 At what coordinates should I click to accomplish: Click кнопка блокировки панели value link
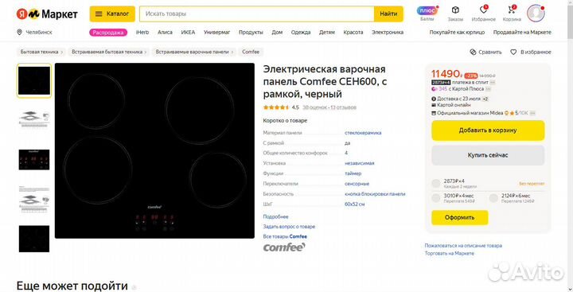(x=375, y=194)
